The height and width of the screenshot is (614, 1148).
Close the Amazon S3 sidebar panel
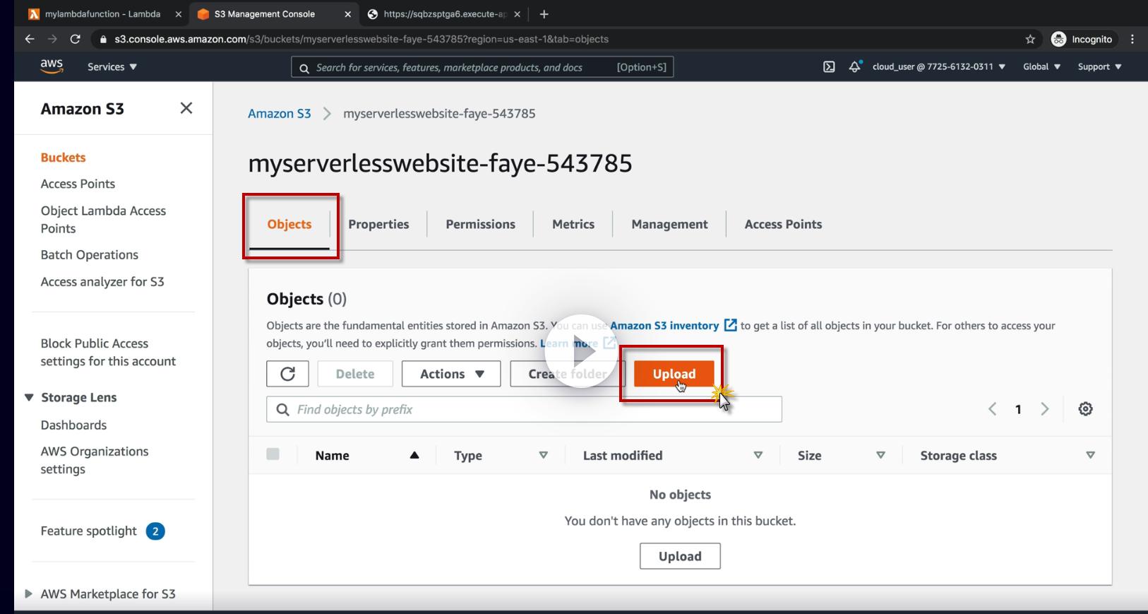pos(186,108)
